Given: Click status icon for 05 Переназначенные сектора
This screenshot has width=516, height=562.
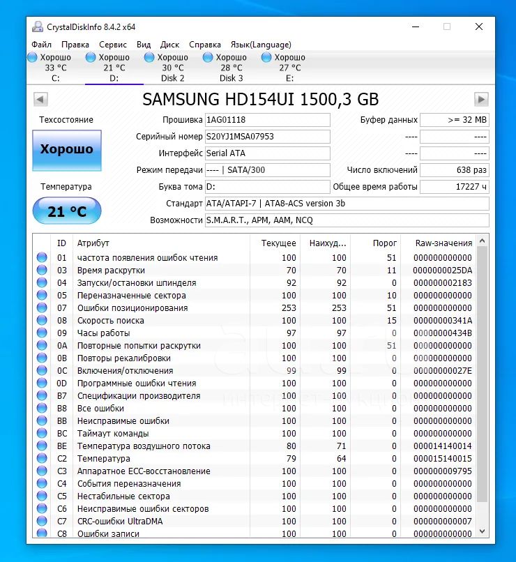Looking at the screenshot, I should coord(42,295).
